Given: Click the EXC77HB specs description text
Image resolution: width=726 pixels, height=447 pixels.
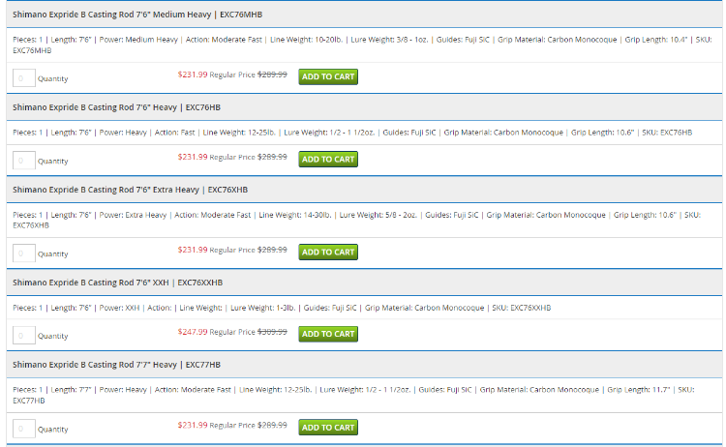Looking at the screenshot, I should (353, 395).
